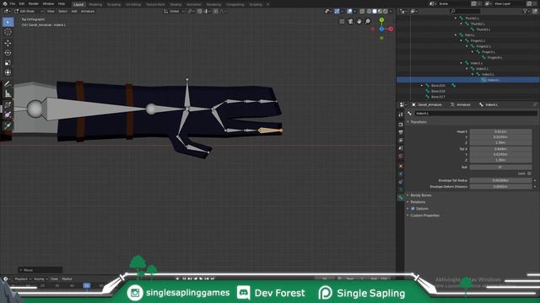The height and width of the screenshot is (303, 540).
Task: Open the File menu
Action: [x=13, y=3]
